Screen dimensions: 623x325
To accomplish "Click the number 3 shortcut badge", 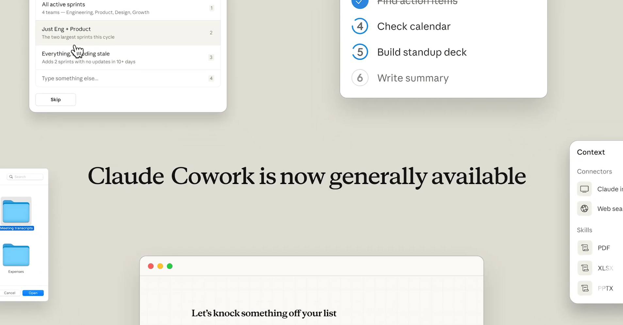I will [x=211, y=57].
